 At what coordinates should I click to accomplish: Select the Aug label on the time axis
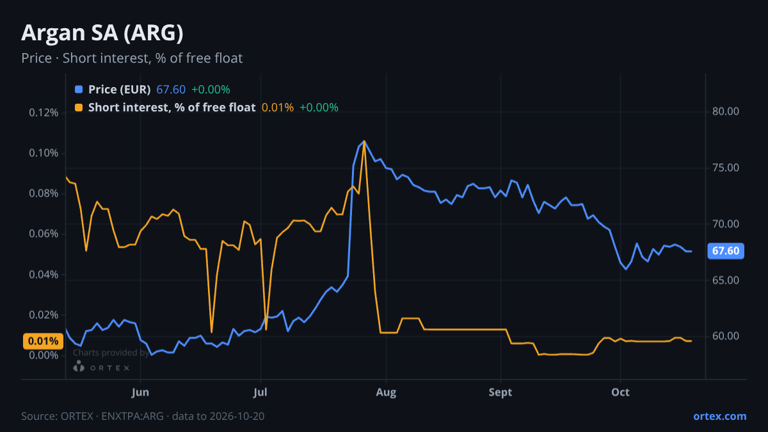tap(385, 392)
